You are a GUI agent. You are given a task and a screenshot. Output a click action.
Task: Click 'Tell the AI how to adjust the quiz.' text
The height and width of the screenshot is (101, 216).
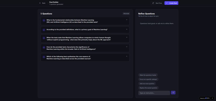click(x=148, y=16)
